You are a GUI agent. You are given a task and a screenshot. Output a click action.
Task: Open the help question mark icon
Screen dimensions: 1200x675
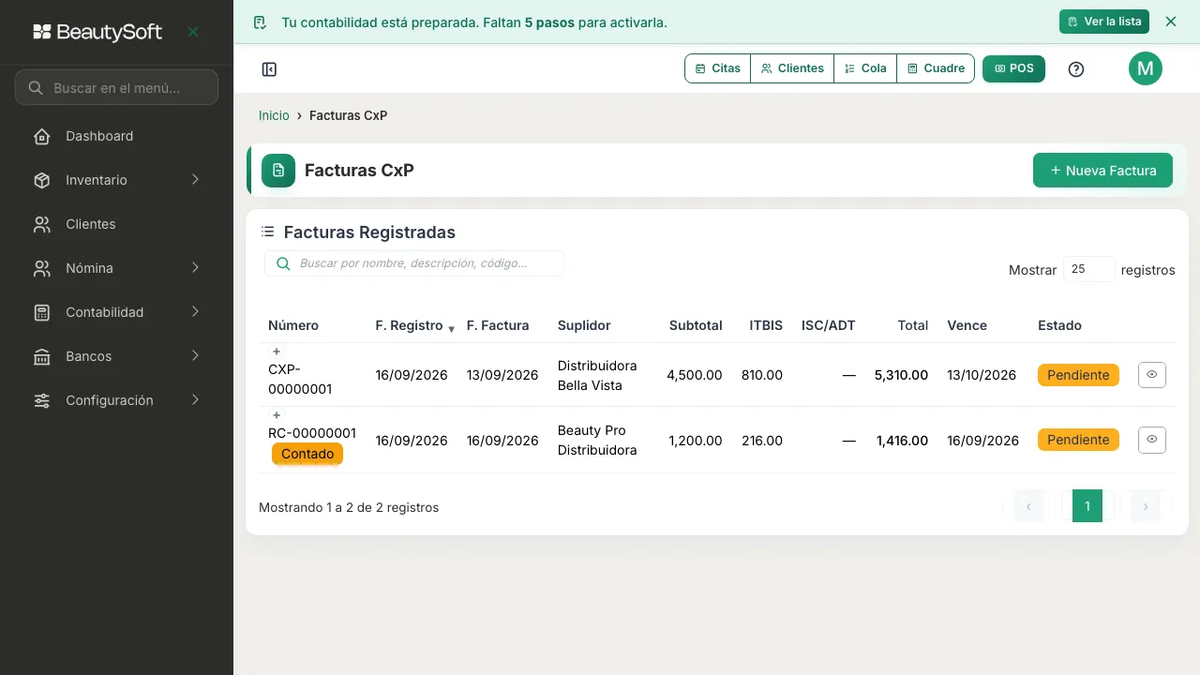point(1076,69)
